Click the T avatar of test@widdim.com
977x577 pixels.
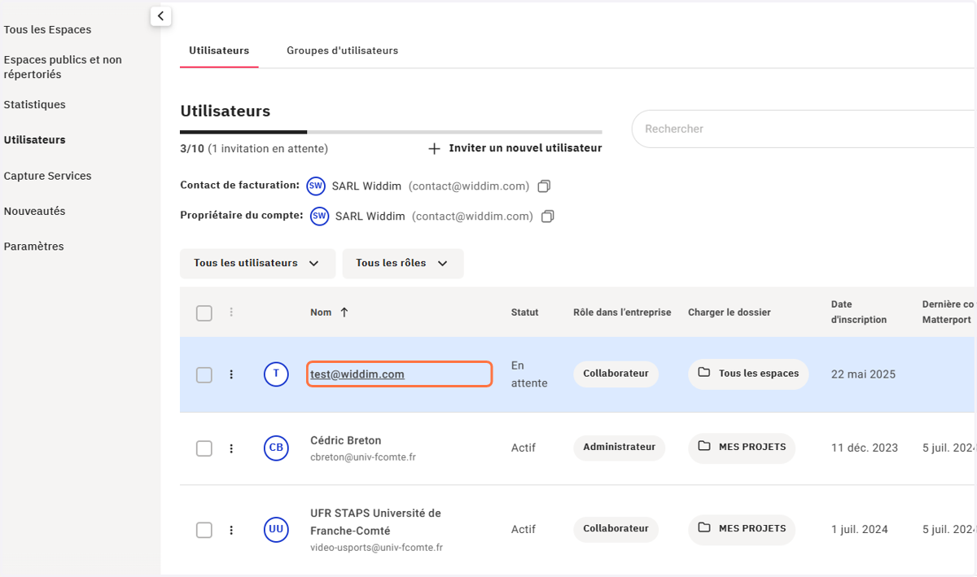coord(276,374)
